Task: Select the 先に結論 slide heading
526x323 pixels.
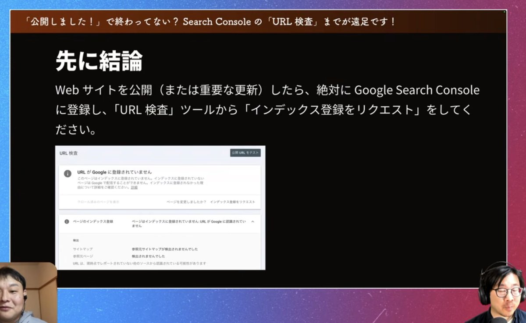Action: pyautogui.click(x=99, y=62)
